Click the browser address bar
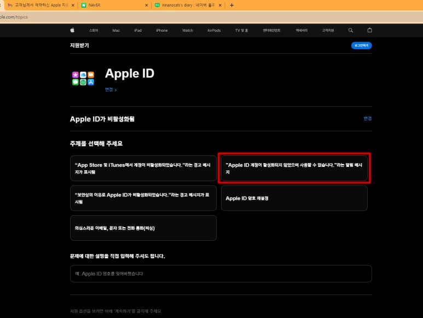 [x=211, y=17]
